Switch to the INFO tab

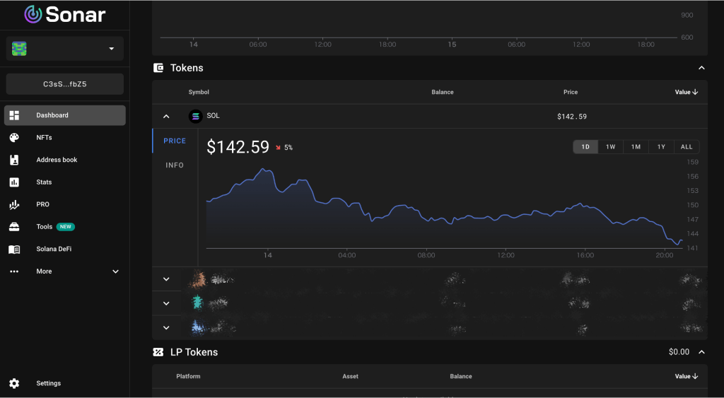pyautogui.click(x=175, y=165)
